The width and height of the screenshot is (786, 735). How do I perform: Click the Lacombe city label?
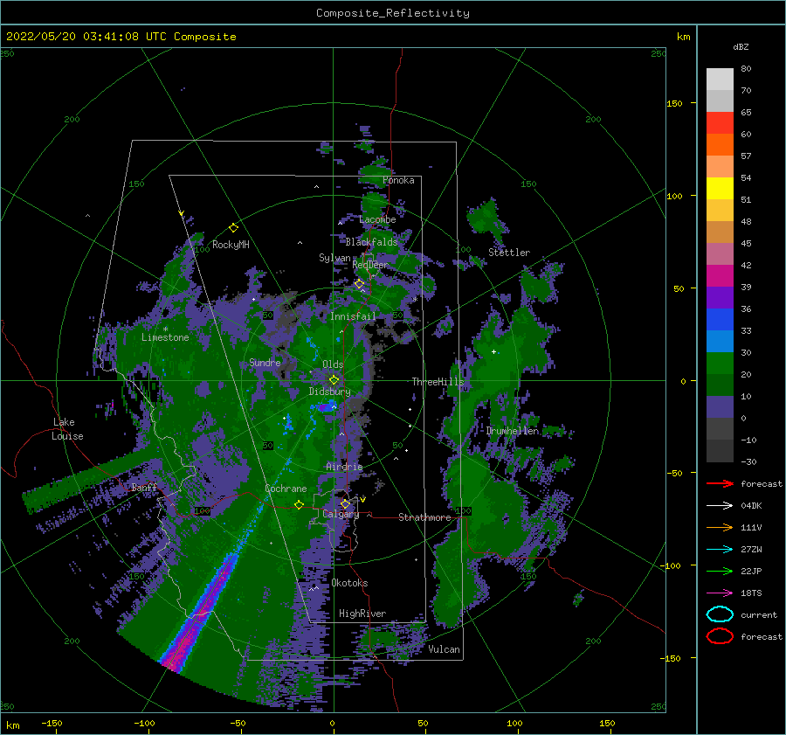click(377, 219)
